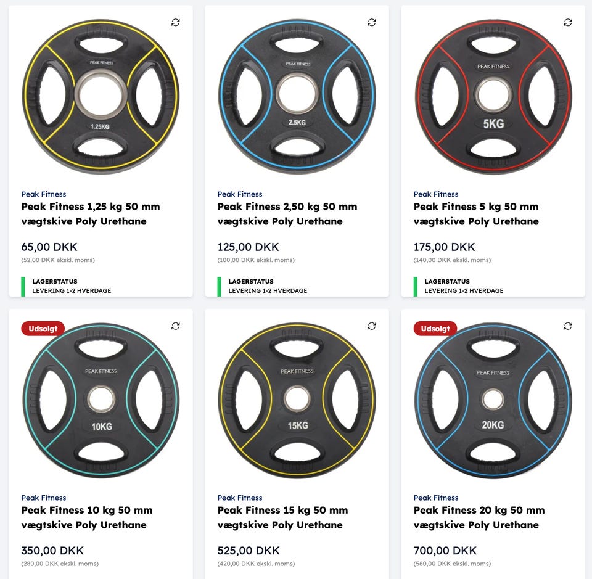Open Peak Fitness 5 kg vægtskive title

pyautogui.click(x=476, y=214)
